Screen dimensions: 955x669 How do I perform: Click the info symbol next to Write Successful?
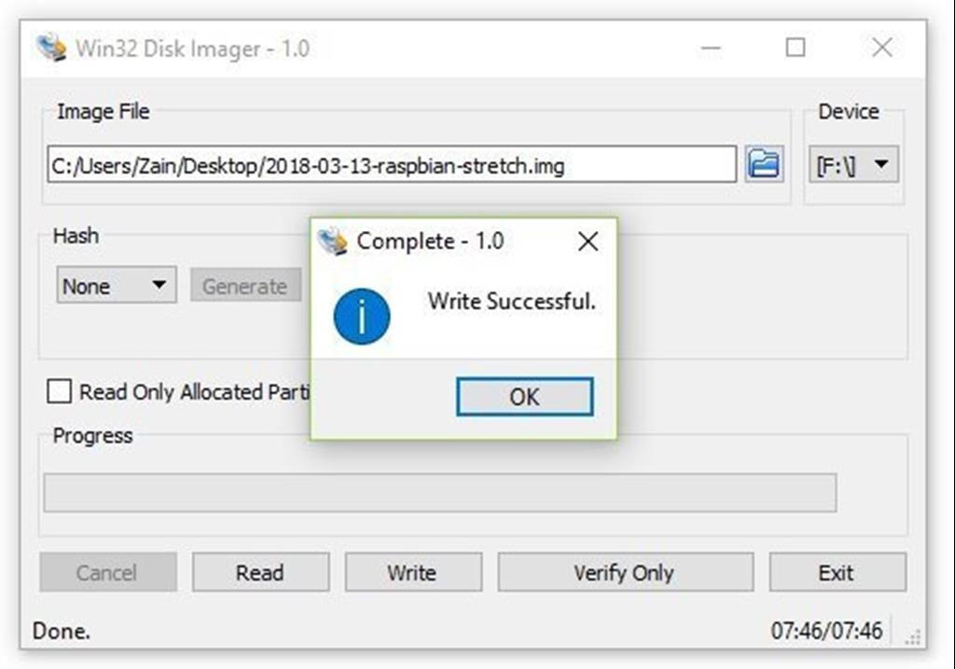click(x=363, y=316)
